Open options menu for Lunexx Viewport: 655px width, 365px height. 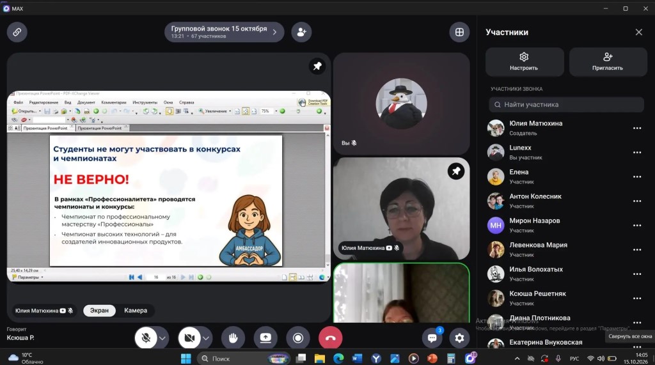point(637,152)
